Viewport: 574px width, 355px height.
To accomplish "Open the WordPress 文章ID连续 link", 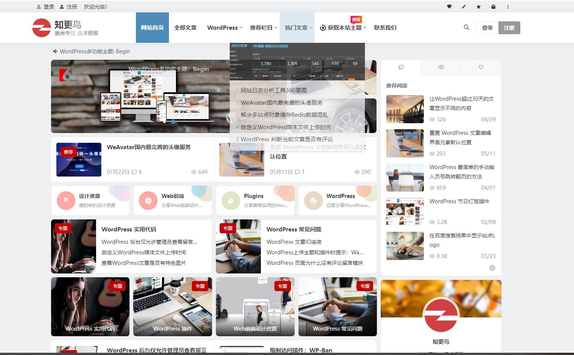I will point(294,242).
